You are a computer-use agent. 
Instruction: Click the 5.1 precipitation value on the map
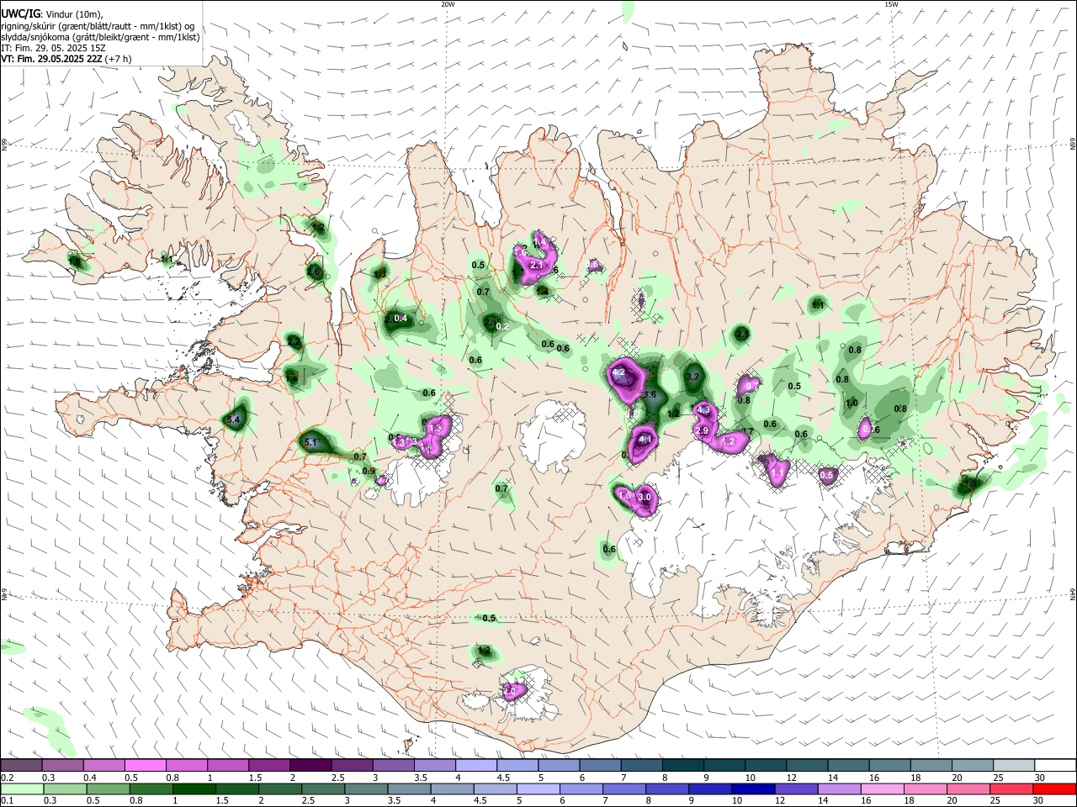310,442
